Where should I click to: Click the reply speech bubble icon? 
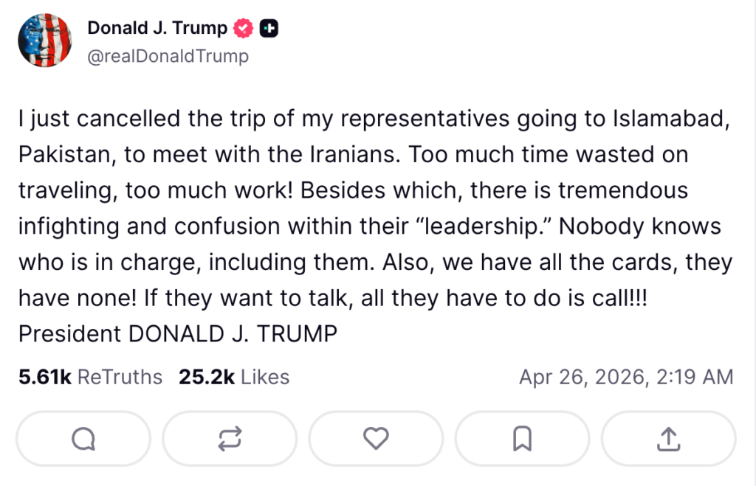point(83,440)
